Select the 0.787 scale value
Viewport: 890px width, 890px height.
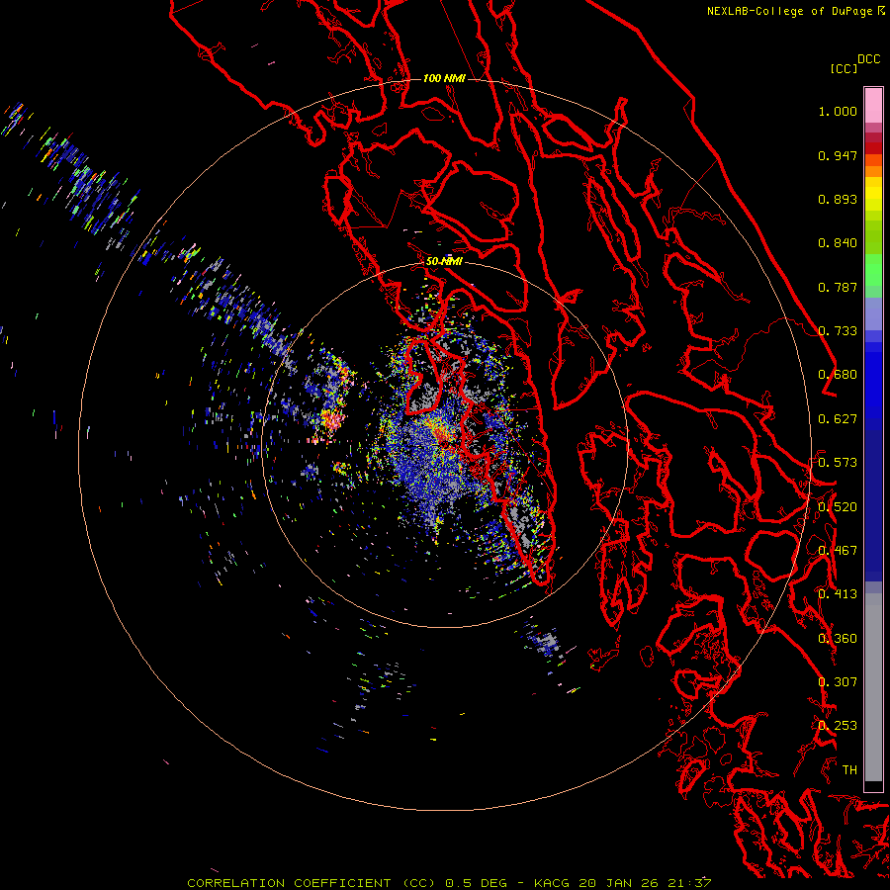(838, 287)
